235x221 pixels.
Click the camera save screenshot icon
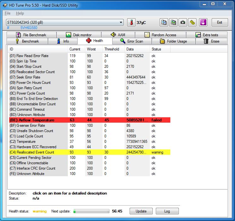point(183,22)
